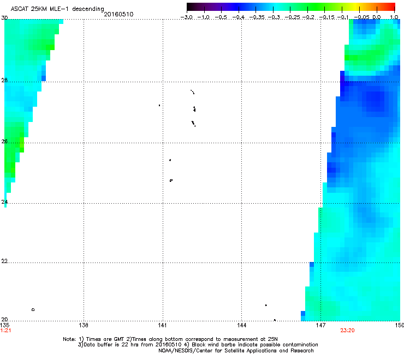Screen dimensions: 404x354
Task: Click the red time label 1:21
Action: (5, 331)
